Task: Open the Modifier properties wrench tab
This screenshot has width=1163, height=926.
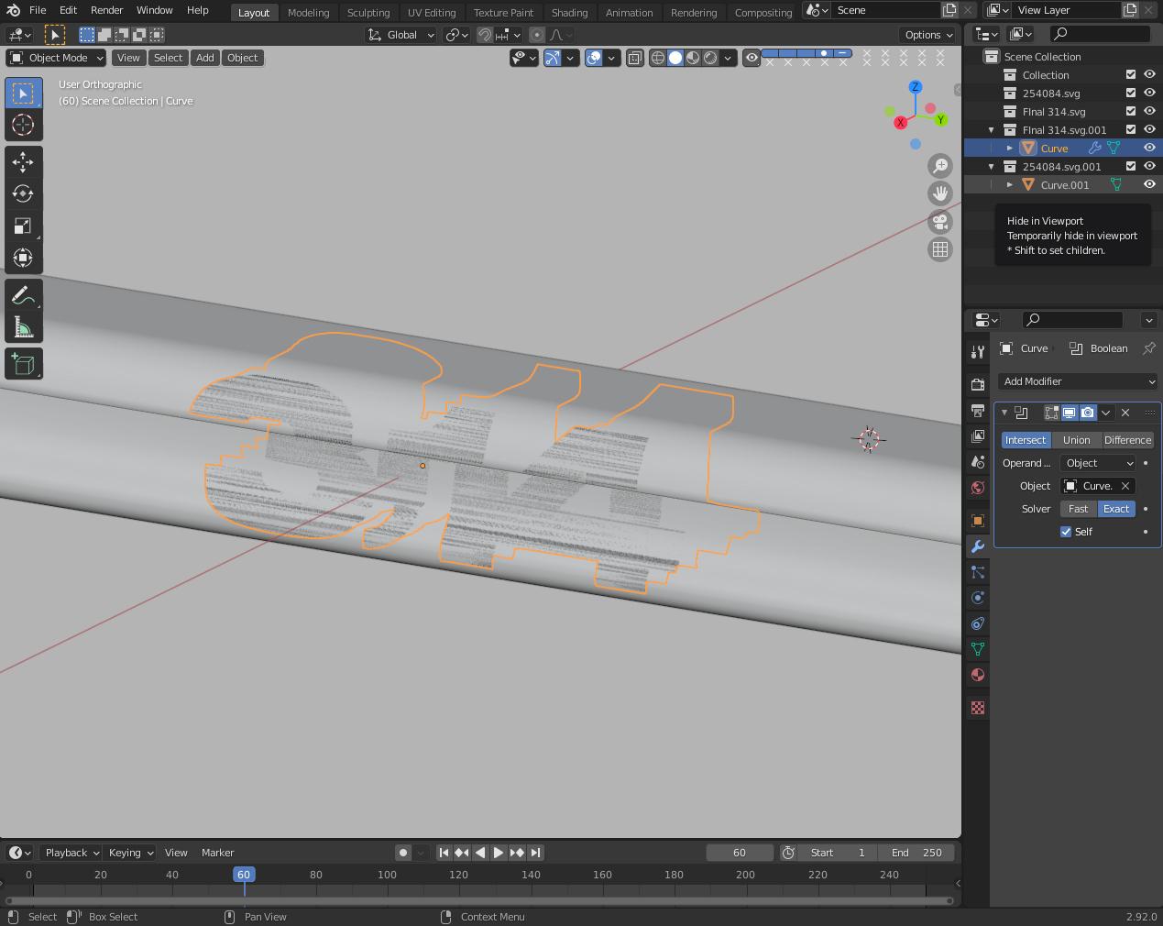Action: 978,546
